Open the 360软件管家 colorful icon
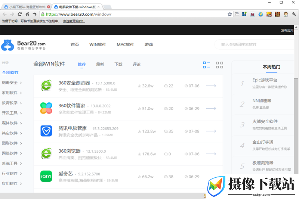The image size is (299, 199). [46, 108]
